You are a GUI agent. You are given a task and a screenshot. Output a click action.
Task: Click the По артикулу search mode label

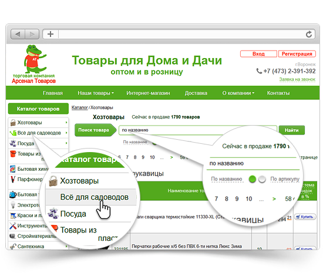(x=285, y=179)
